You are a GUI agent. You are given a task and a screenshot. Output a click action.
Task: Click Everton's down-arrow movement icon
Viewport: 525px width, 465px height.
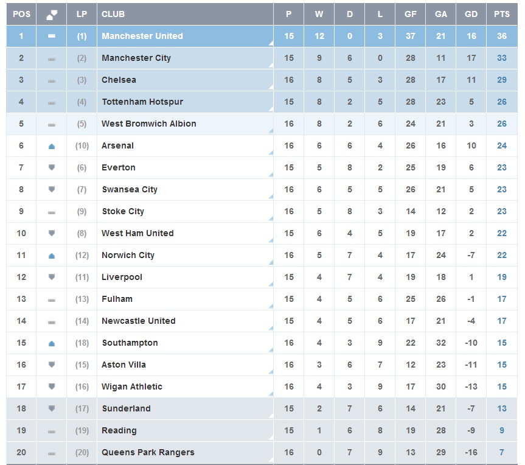coord(52,167)
